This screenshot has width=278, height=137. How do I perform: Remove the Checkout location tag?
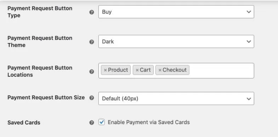160,70
